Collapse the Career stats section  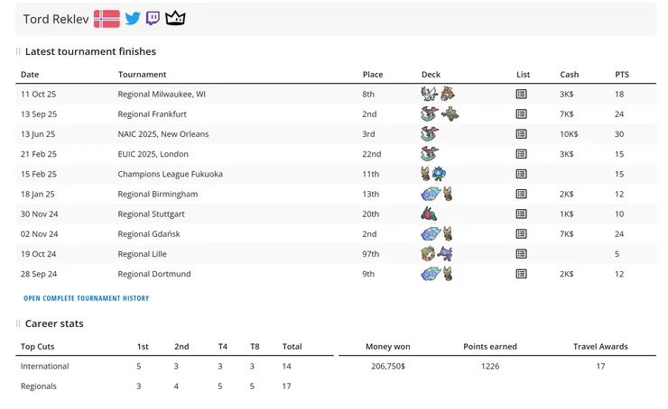tap(18, 323)
